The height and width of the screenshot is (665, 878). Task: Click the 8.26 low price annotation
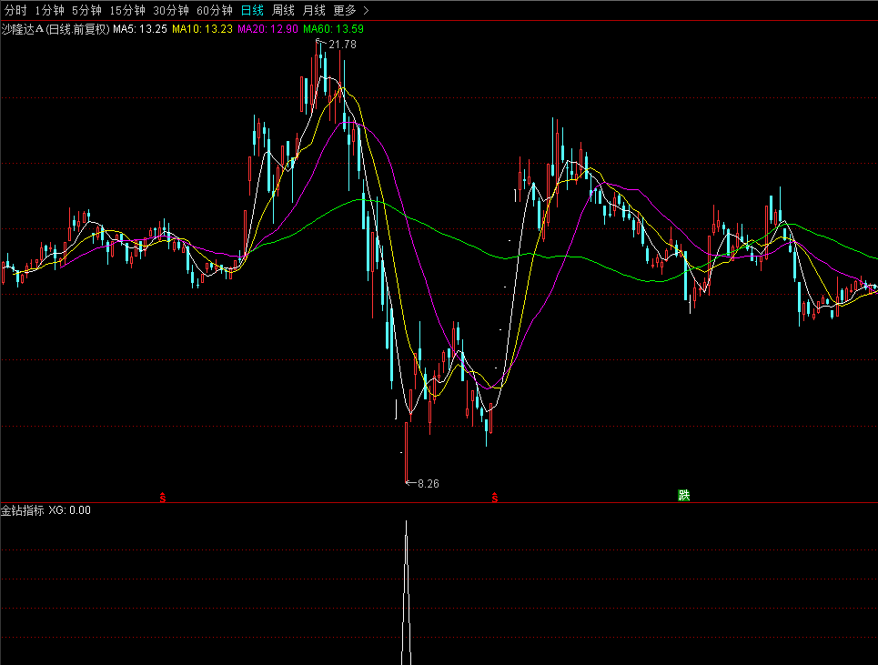coord(427,483)
